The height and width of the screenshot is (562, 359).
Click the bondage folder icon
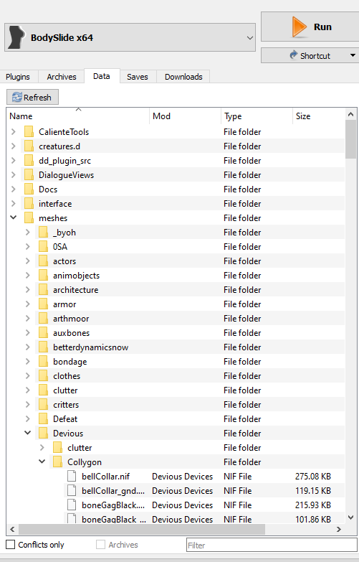(x=43, y=361)
